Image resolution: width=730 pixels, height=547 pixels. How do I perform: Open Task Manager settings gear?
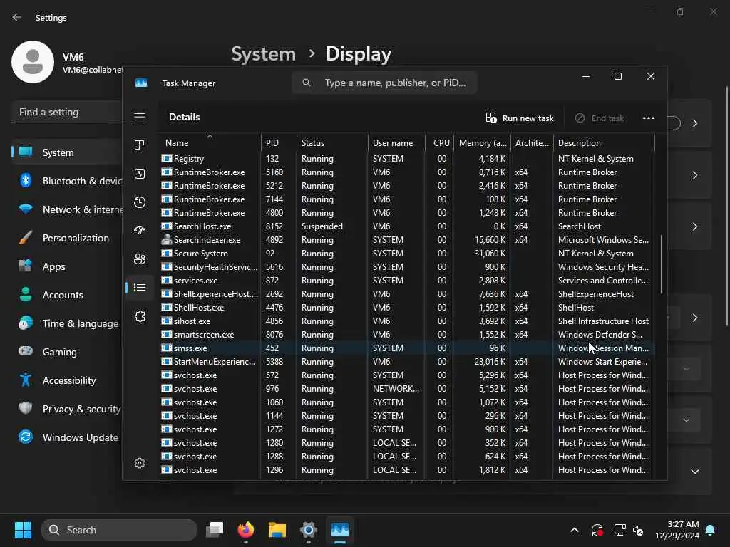(x=140, y=463)
